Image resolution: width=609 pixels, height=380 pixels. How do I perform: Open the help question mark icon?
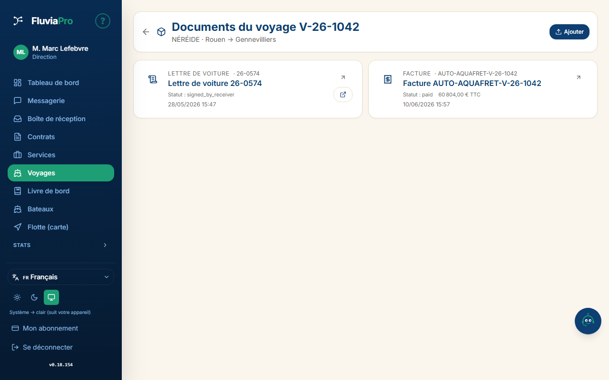click(x=103, y=21)
